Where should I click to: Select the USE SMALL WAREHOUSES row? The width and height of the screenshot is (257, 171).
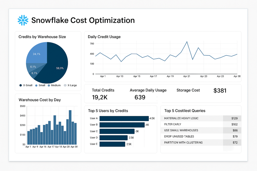[x=201, y=130]
